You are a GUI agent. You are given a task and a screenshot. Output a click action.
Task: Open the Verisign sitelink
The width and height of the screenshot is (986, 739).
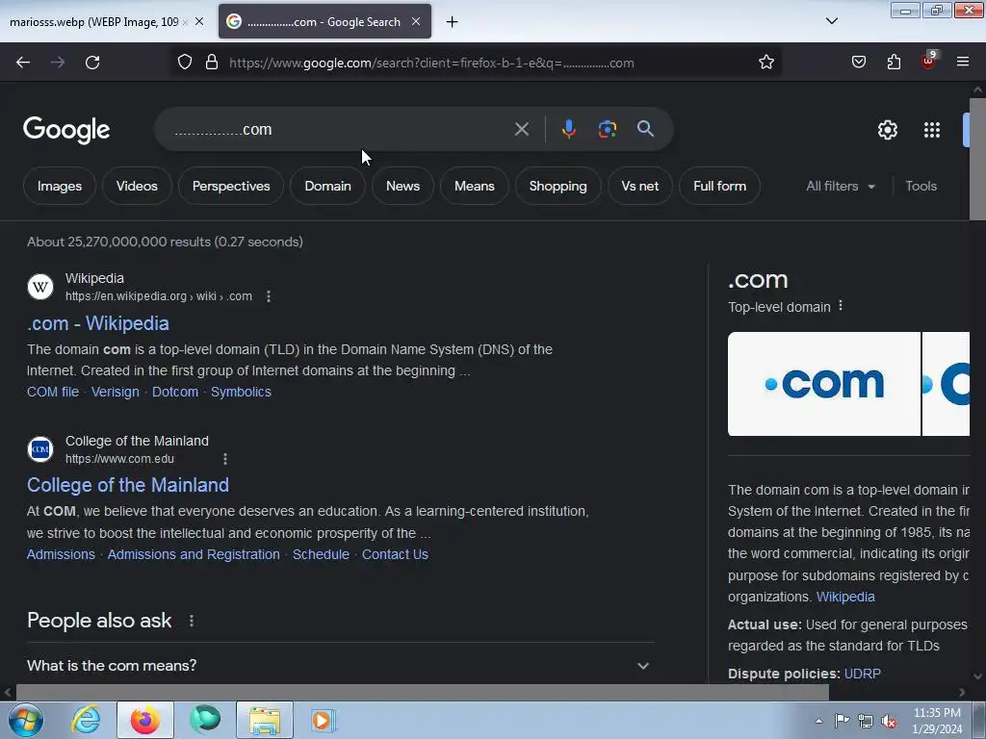[116, 393]
